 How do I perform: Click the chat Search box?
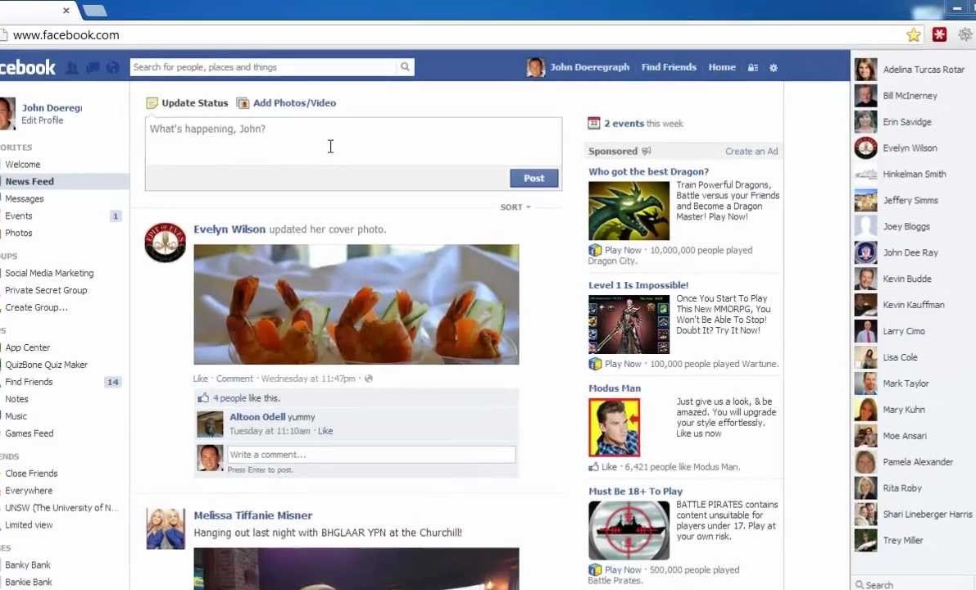coord(913,584)
